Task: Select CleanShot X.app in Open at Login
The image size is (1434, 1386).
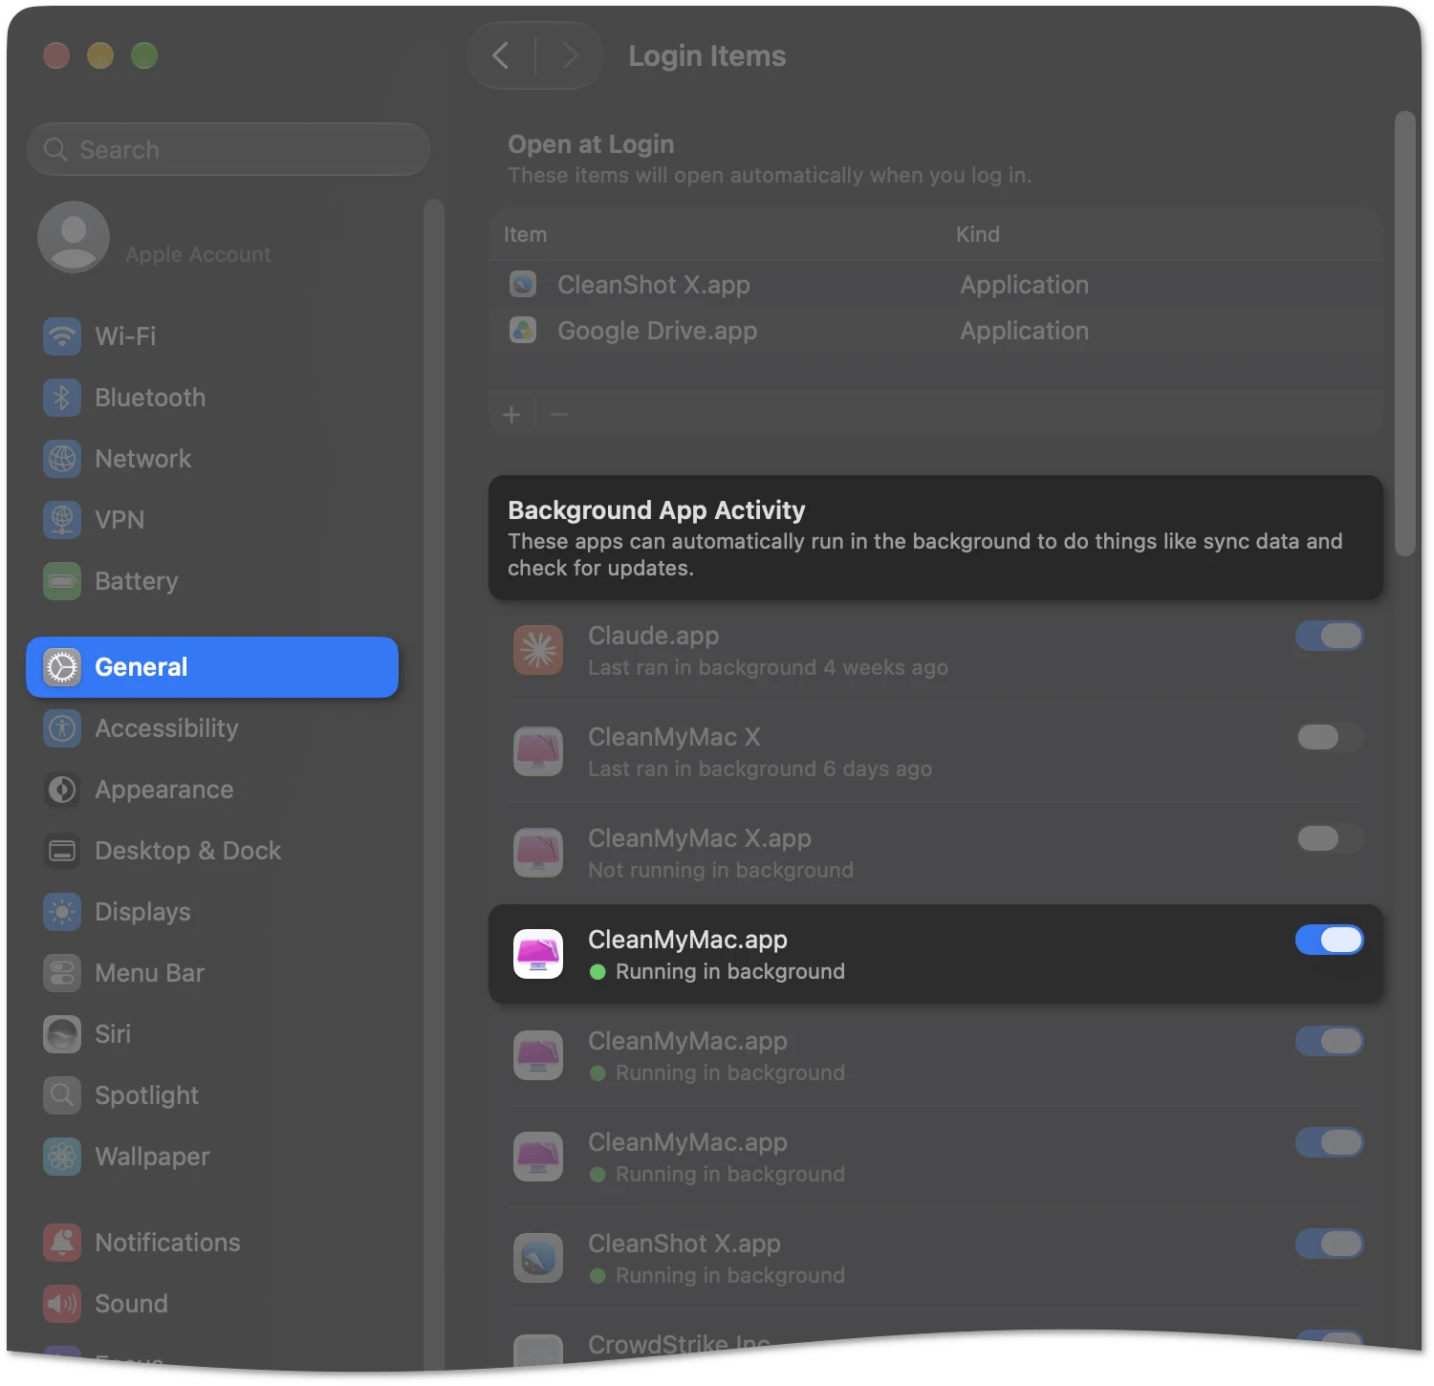Action: 936,285
